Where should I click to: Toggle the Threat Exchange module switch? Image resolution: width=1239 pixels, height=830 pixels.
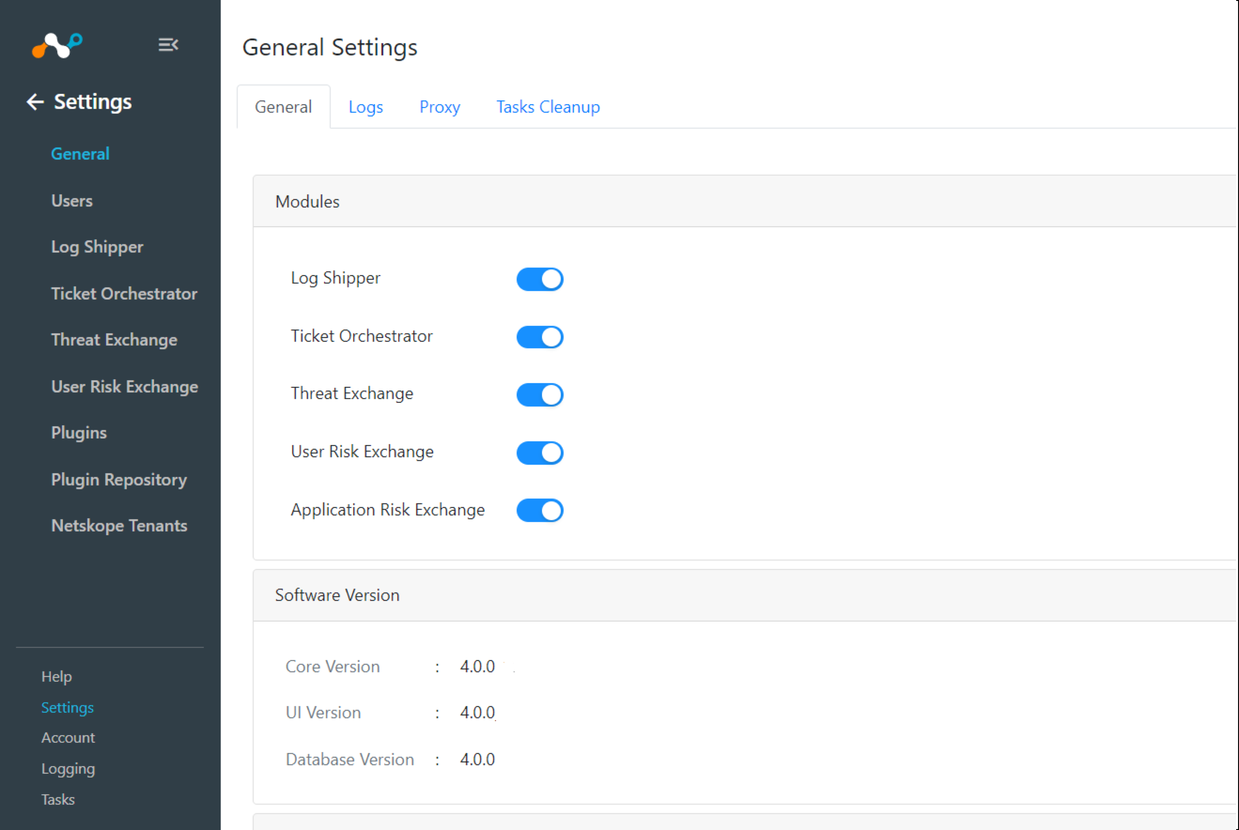[540, 394]
